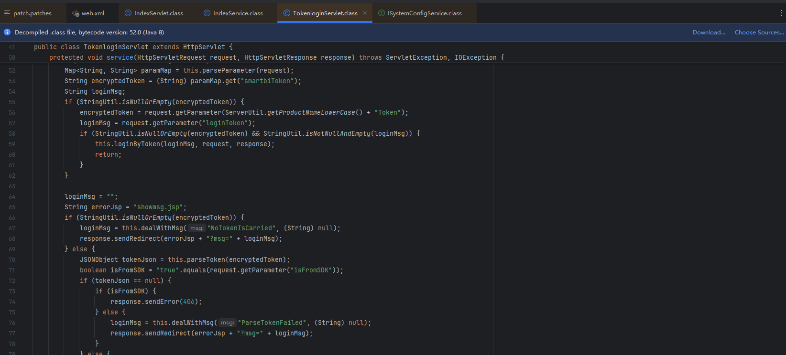Click the Choose Sources... link
786x355 pixels.
coord(759,32)
